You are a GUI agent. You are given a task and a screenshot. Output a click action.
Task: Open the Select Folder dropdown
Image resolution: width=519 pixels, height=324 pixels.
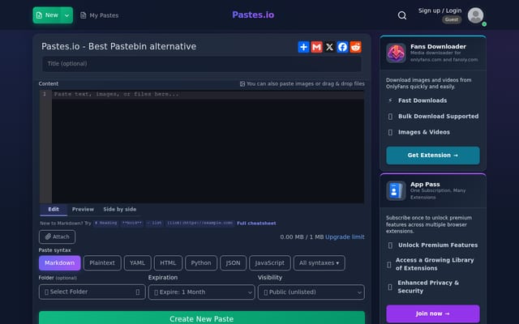click(x=92, y=292)
